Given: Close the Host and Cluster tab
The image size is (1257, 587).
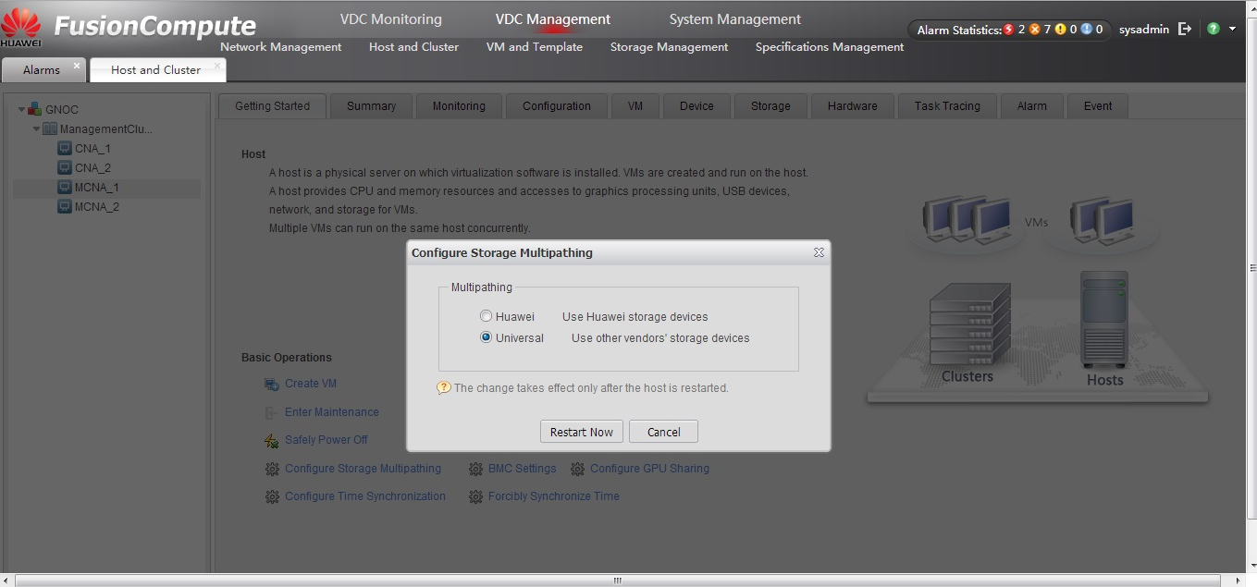Looking at the screenshot, I should [x=217, y=66].
